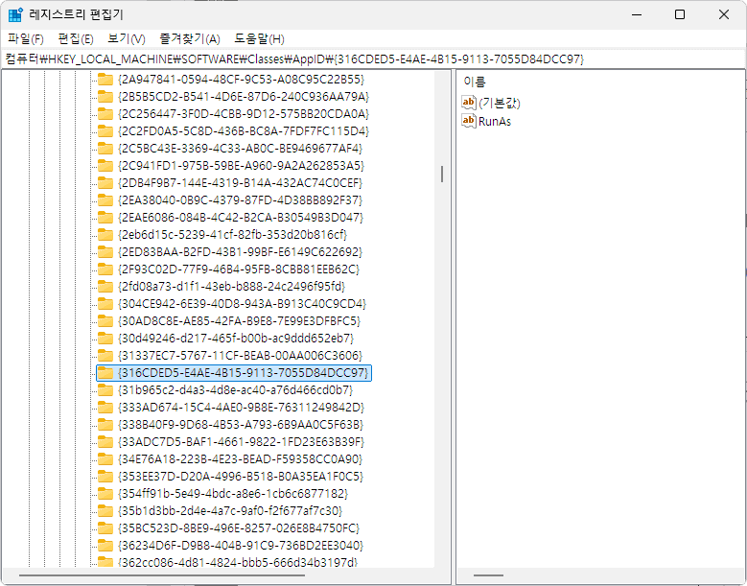Viewport: 747px width, 586px height.
Task: Click the tree pane vertical scrollbar thumb
Action: (x=441, y=174)
